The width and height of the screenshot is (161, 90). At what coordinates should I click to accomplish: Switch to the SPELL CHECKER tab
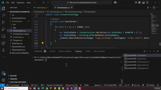point(99,51)
